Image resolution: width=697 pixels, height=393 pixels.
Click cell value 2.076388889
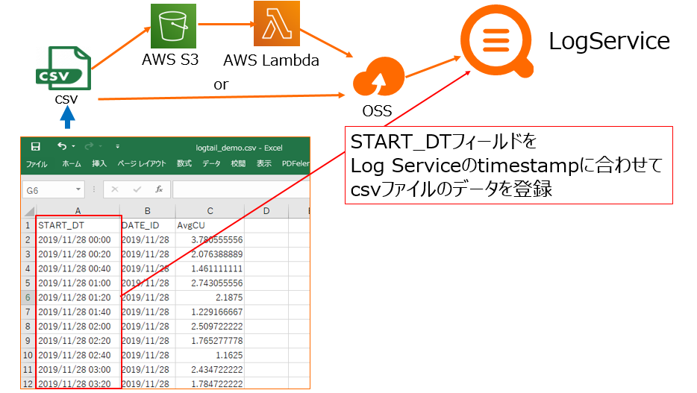coord(210,254)
